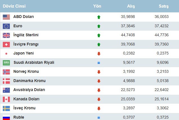Click the Yen buying rate 0,2382
This screenshot has width=179, height=120.
pyautogui.click(x=129, y=53)
